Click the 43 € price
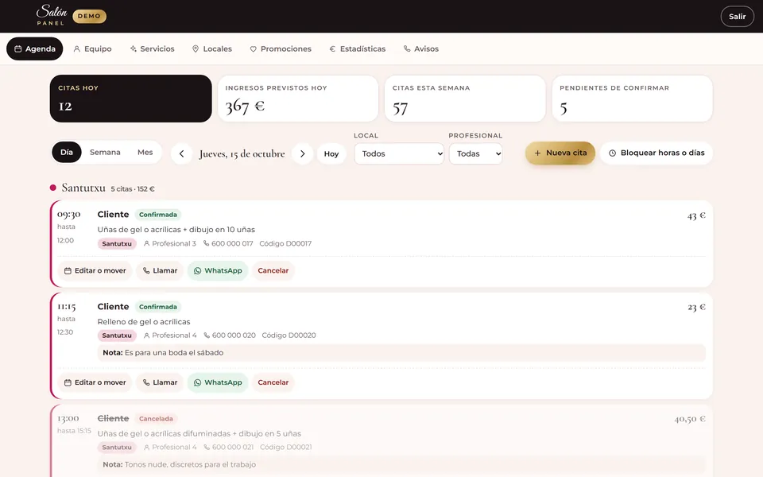Viewport: 763px width, 477px height. pos(696,215)
